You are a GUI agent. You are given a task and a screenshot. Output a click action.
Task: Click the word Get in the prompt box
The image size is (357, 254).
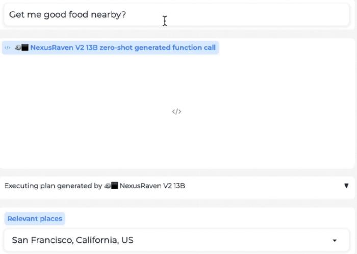(17, 15)
